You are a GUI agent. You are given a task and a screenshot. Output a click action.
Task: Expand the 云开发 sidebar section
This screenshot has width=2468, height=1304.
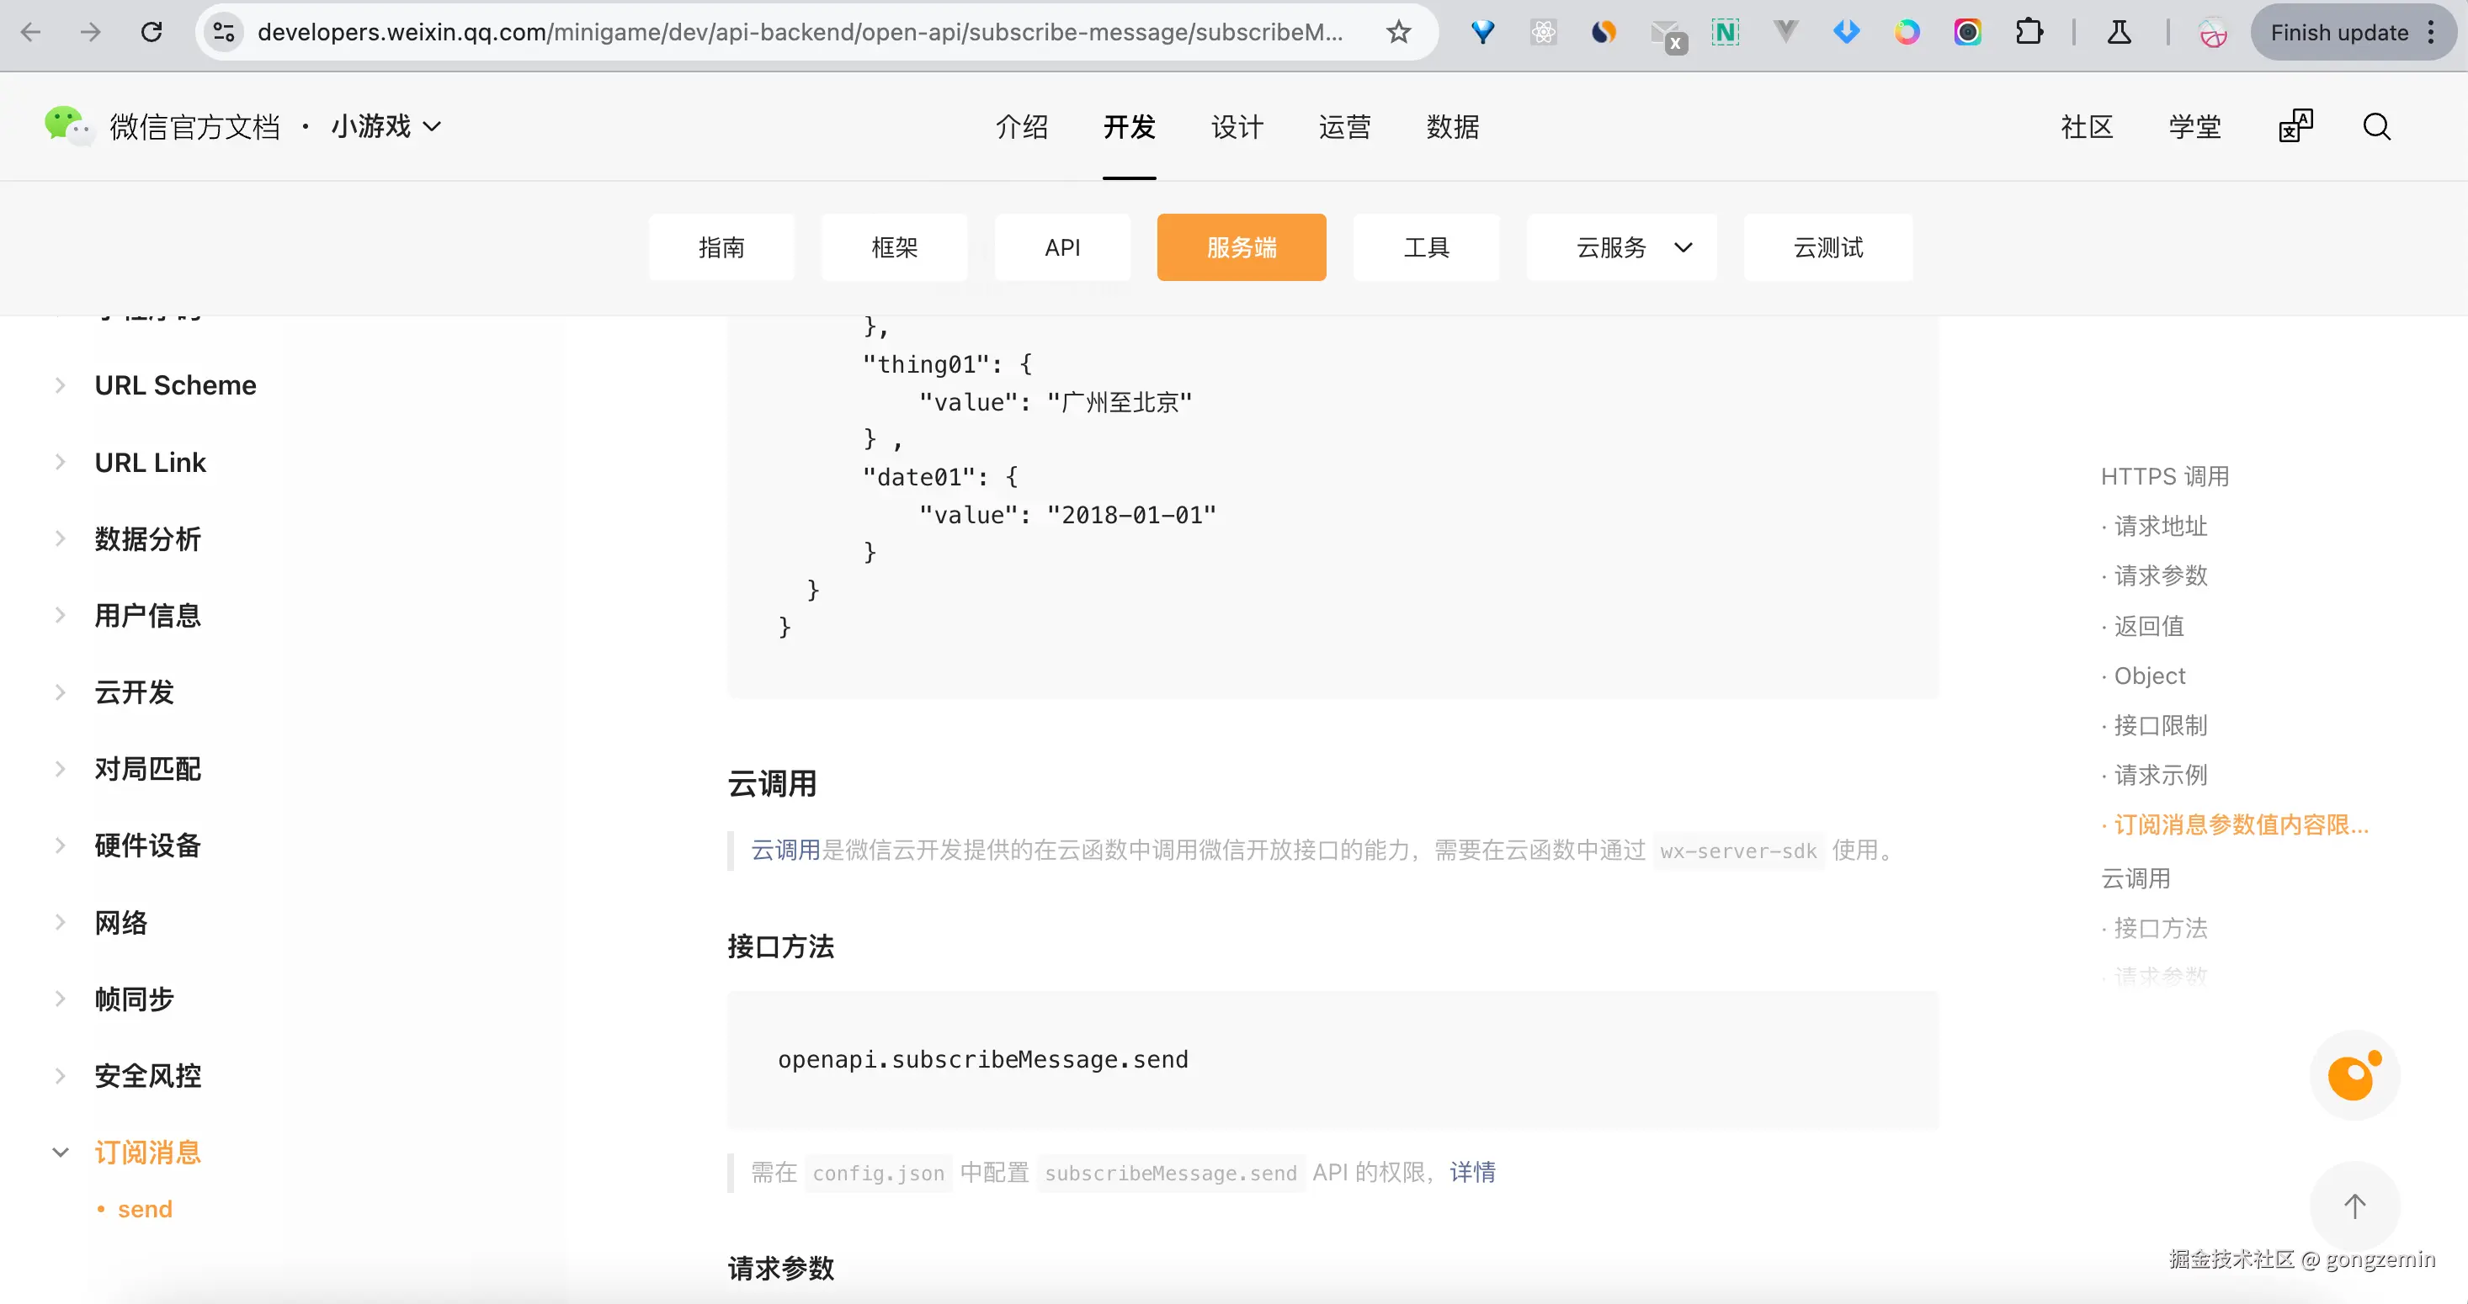[133, 692]
